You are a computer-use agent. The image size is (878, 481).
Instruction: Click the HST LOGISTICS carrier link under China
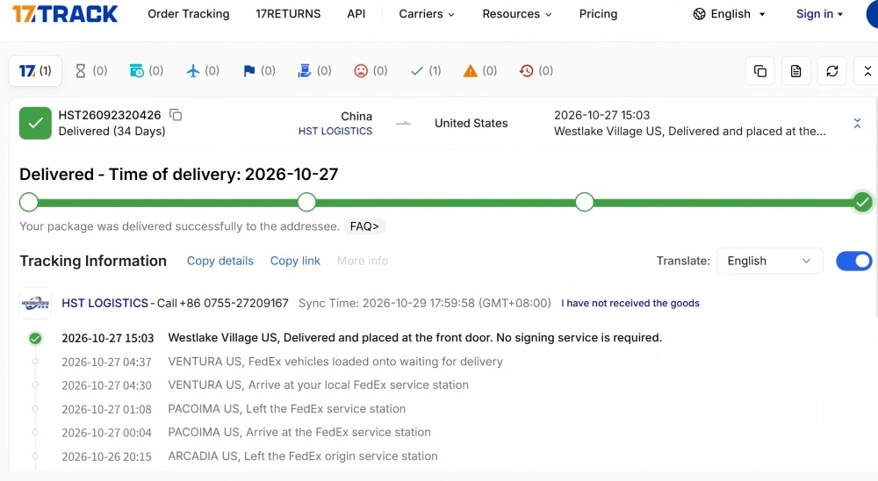tap(335, 131)
